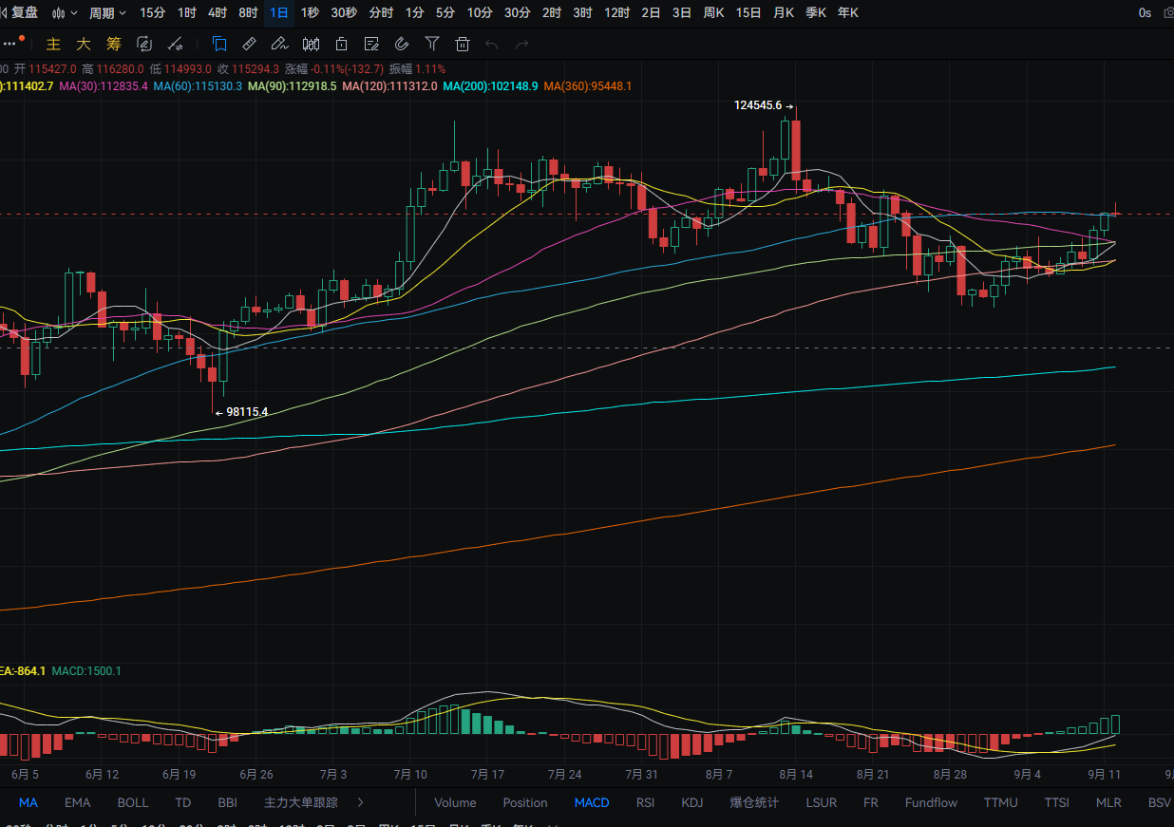Toggle the 主 indicator button

click(x=54, y=44)
